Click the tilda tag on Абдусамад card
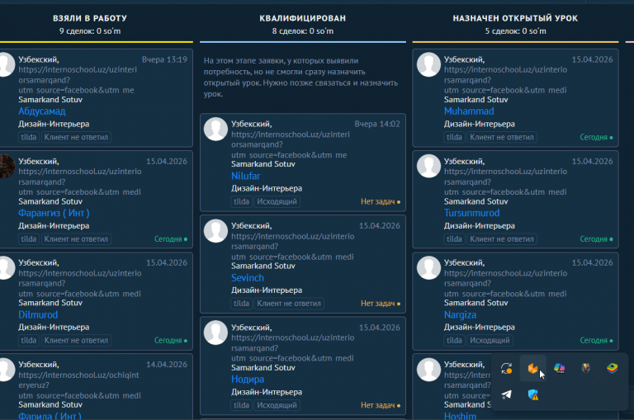Viewport: 634px width, 420px height. click(29, 137)
